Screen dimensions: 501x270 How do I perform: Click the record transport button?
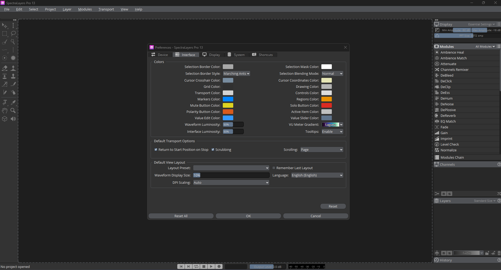(219, 267)
